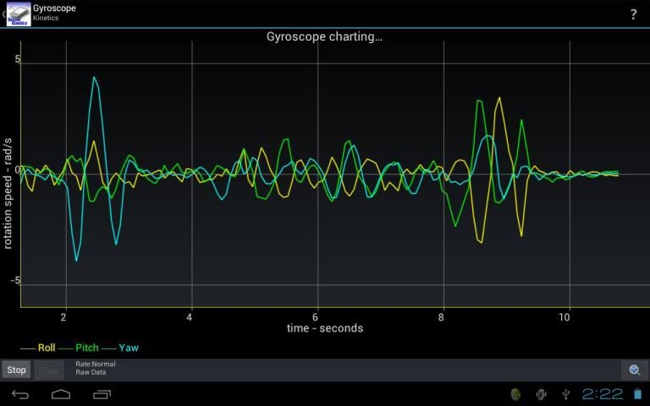Open the recent apps icon
This screenshot has height=406, width=650.
102,394
